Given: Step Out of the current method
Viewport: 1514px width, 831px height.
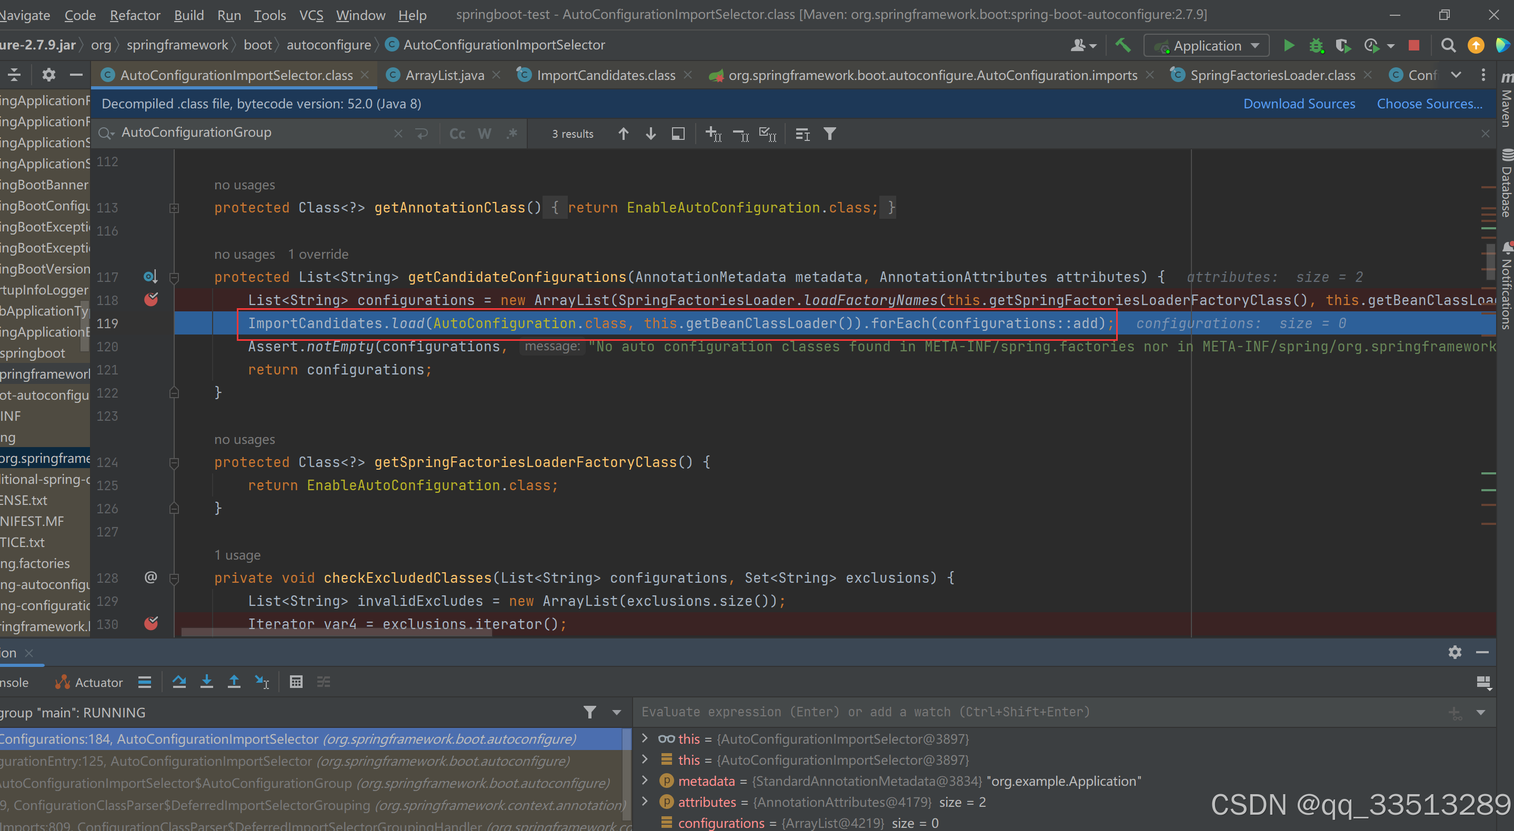Looking at the screenshot, I should coord(234,682).
